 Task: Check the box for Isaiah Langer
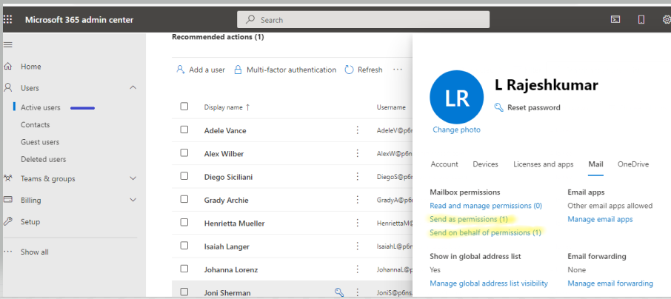coord(184,245)
